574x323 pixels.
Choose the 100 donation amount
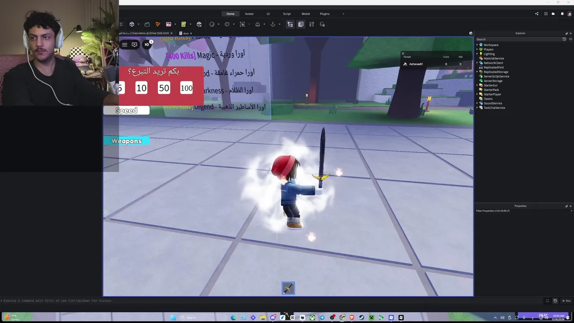coord(187,88)
